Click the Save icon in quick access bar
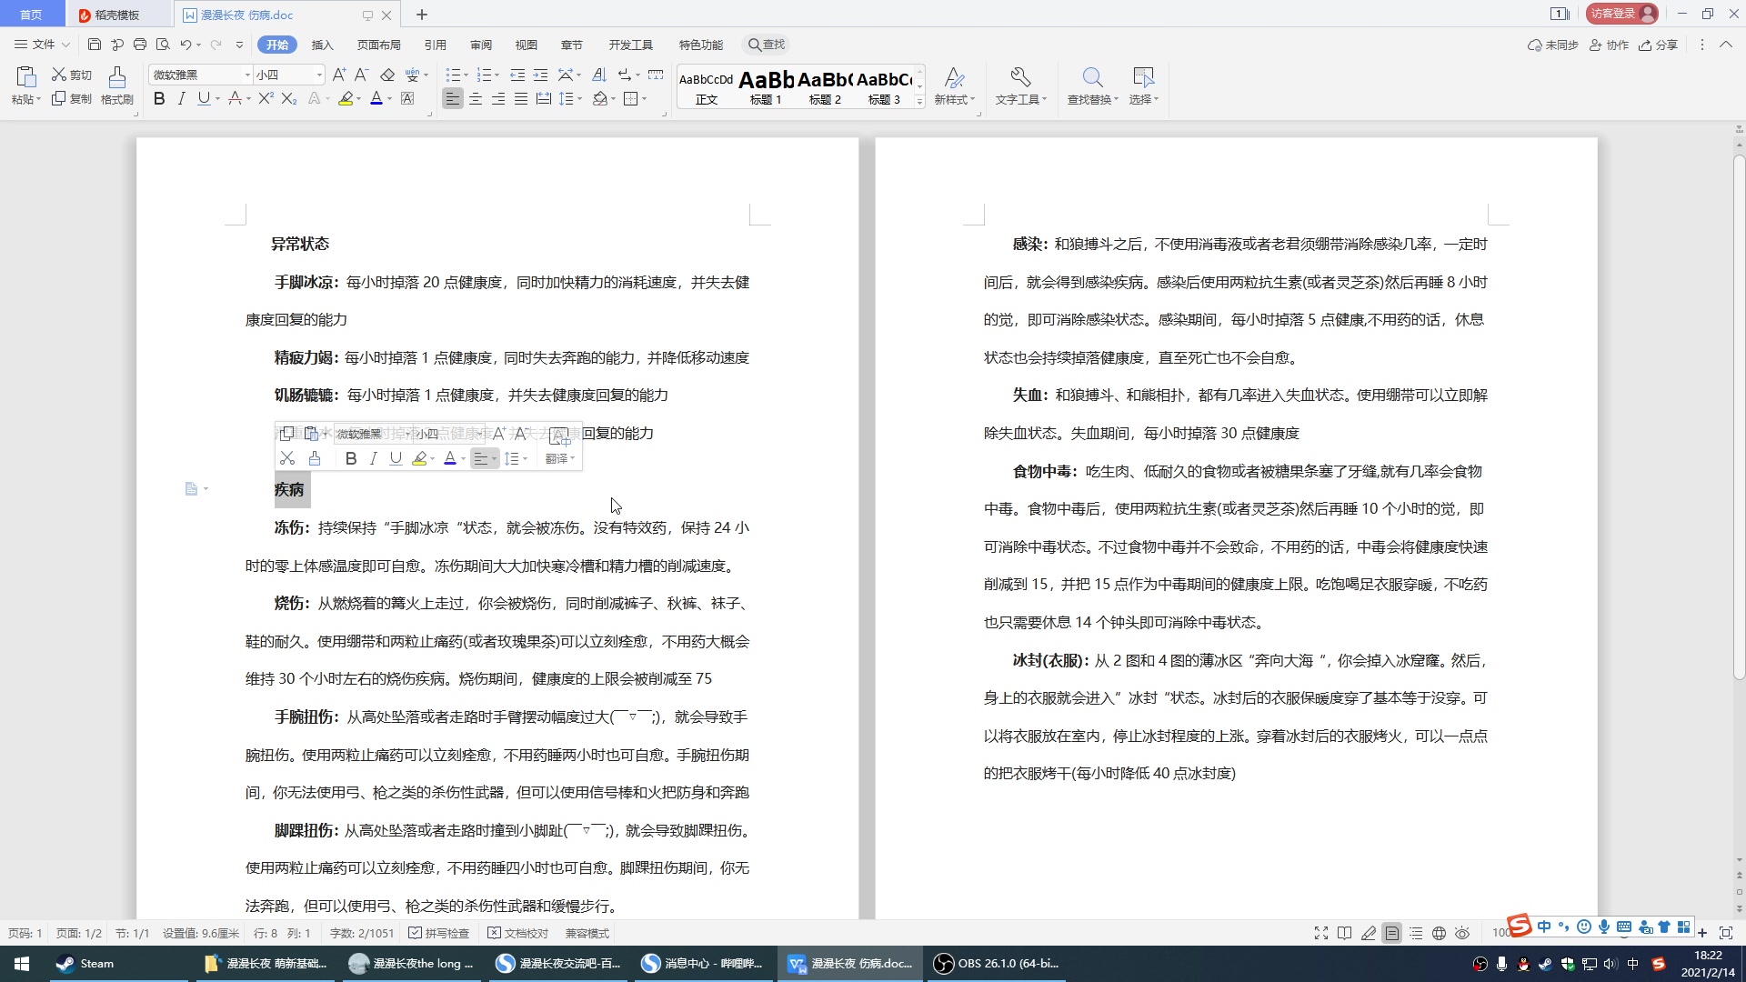 (x=95, y=45)
